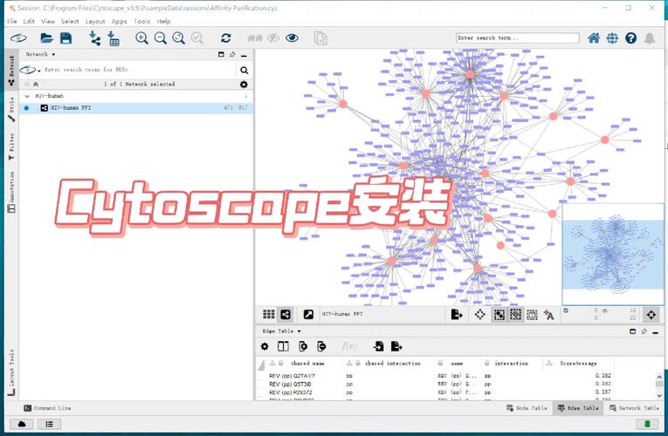Focus the network panel search field
This screenshot has height=436, width=668.
[x=139, y=70]
